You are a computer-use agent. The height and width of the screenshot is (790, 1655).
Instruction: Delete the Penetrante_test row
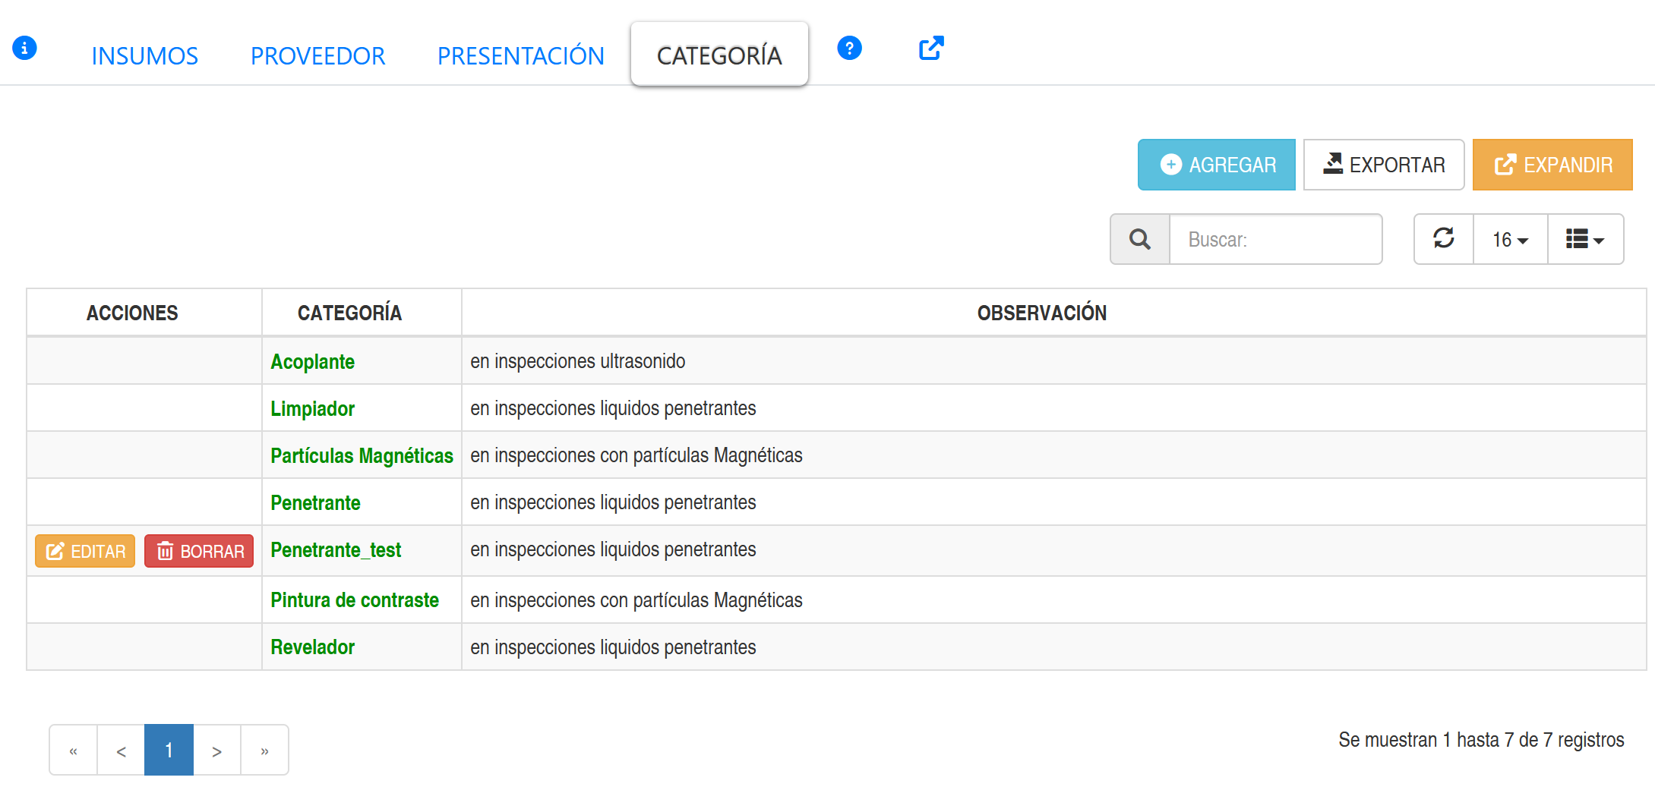pyautogui.click(x=199, y=551)
